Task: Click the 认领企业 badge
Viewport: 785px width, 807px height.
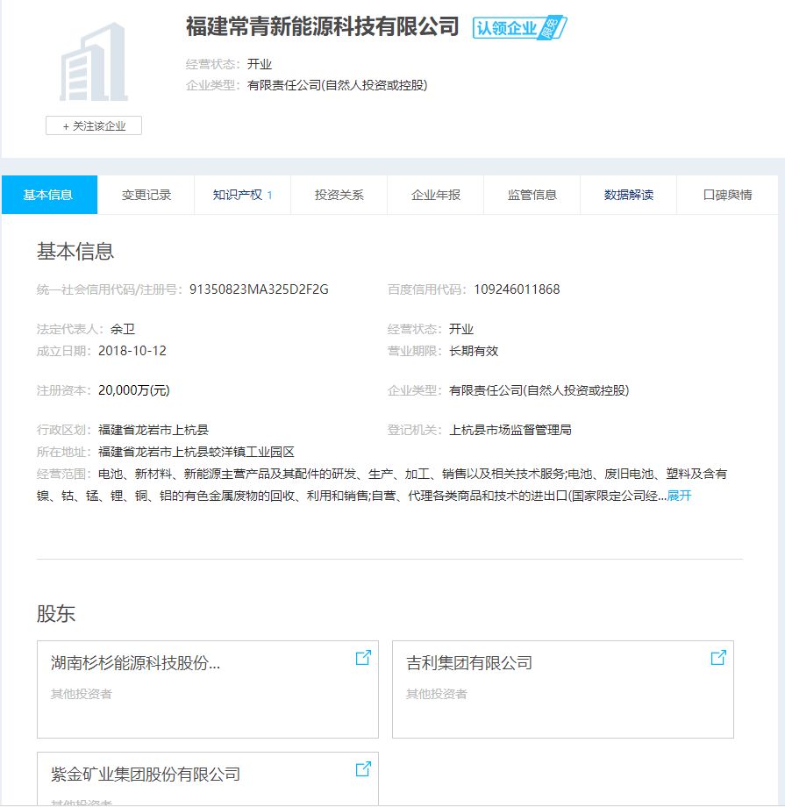Action: tap(519, 28)
